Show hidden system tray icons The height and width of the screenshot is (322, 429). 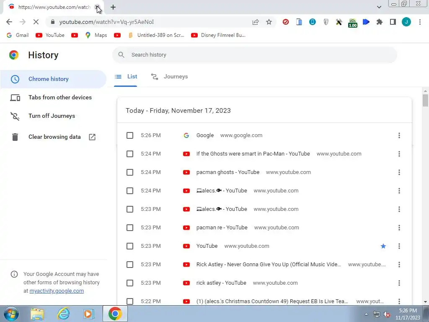click(366, 314)
